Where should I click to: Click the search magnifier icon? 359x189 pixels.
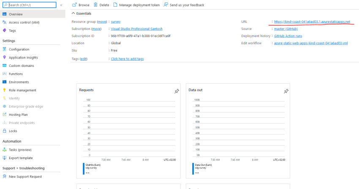pos(5,5)
